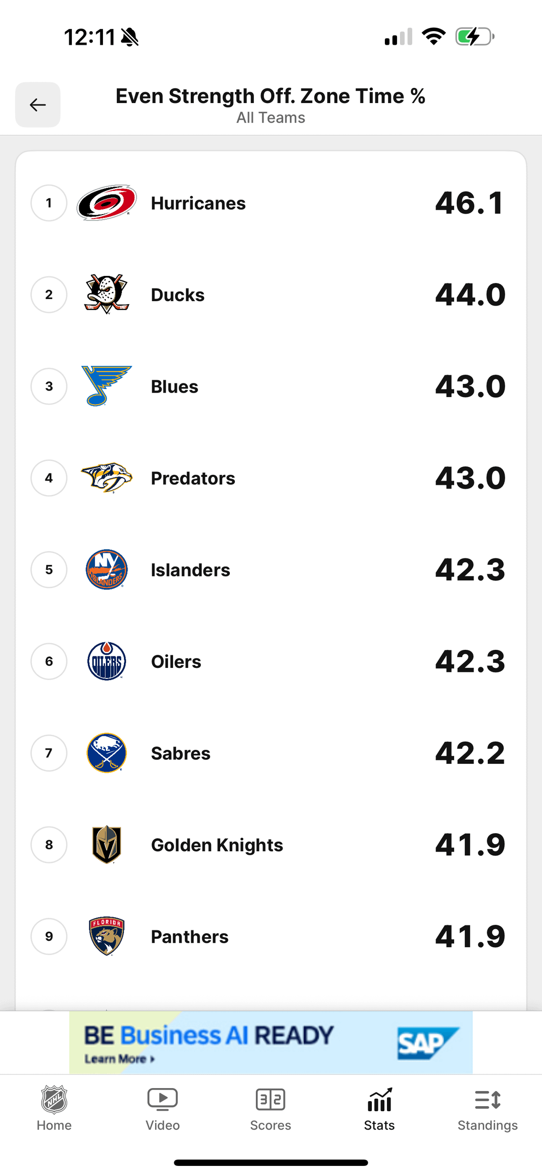Tap the Sabres team logo
Image resolution: width=542 pixels, height=1176 pixels.
106,753
